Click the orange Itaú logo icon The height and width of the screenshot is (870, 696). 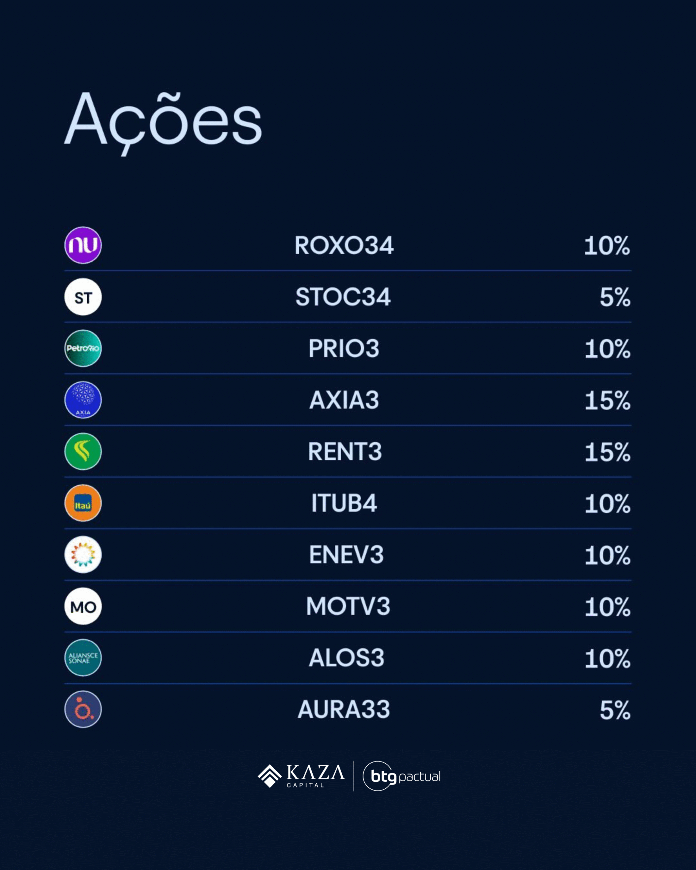83,503
